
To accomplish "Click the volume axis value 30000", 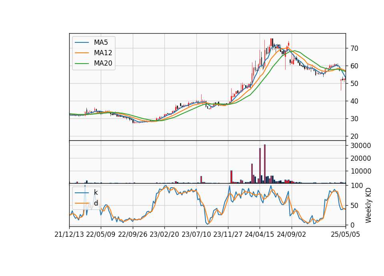I will [x=361, y=146].
